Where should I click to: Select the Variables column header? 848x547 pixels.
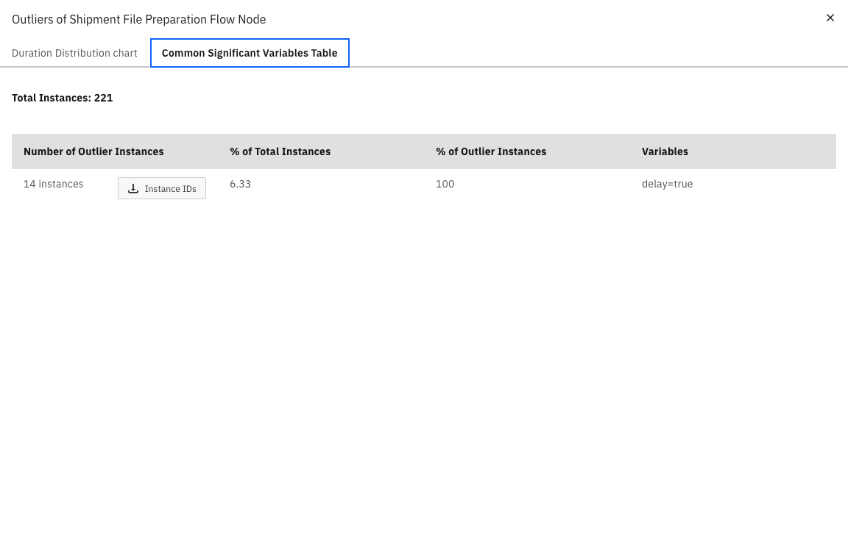click(665, 151)
